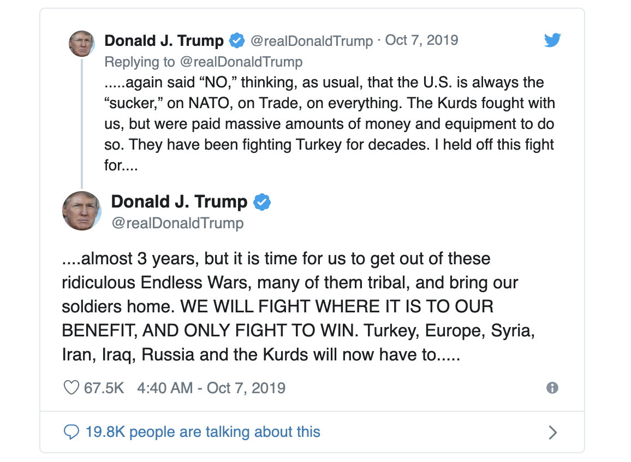Like the tweet with the heart icon
Image resolution: width=631 pixels, height=462 pixels.
pos(72,388)
